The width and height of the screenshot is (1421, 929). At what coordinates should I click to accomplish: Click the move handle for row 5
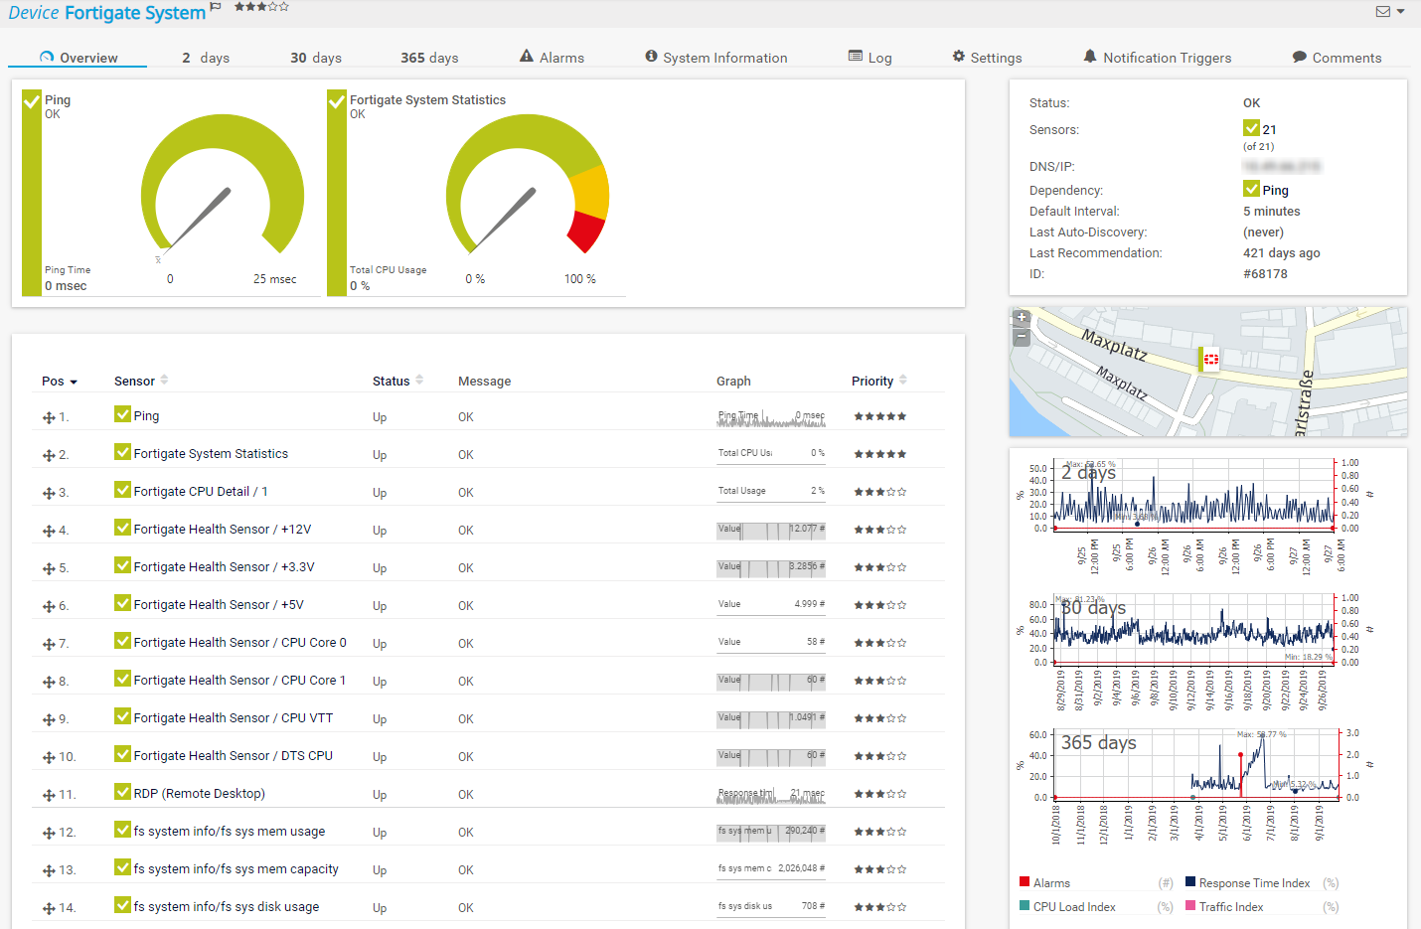click(x=49, y=569)
